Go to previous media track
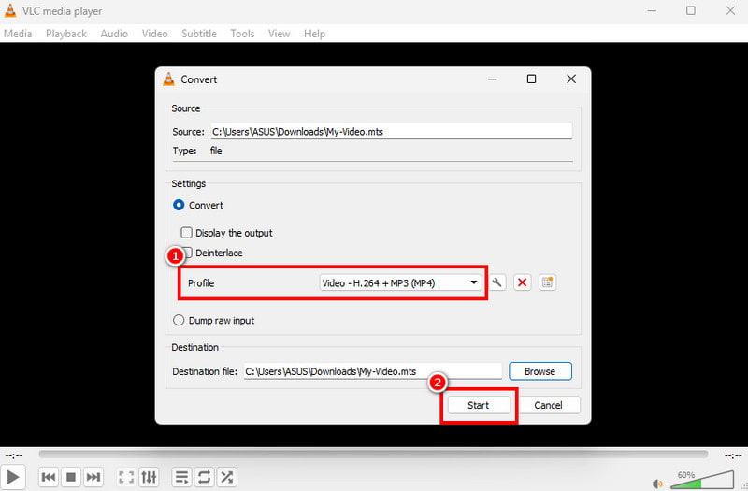This screenshot has height=491, width=748. click(x=49, y=477)
